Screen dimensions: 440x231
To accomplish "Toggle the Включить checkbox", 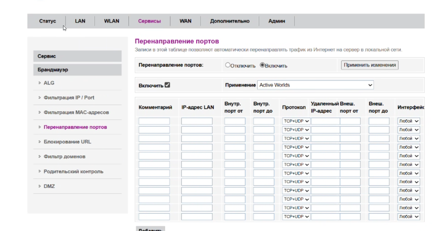I will (167, 85).
